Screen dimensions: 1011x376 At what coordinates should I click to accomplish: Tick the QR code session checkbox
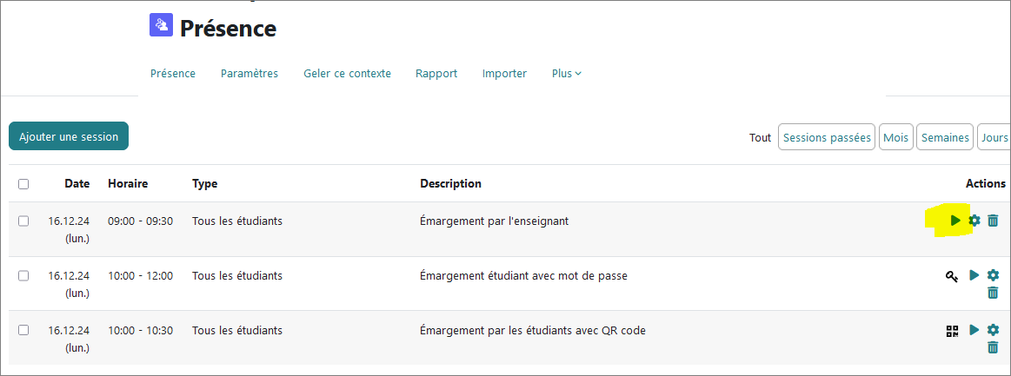[x=23, y=331]
